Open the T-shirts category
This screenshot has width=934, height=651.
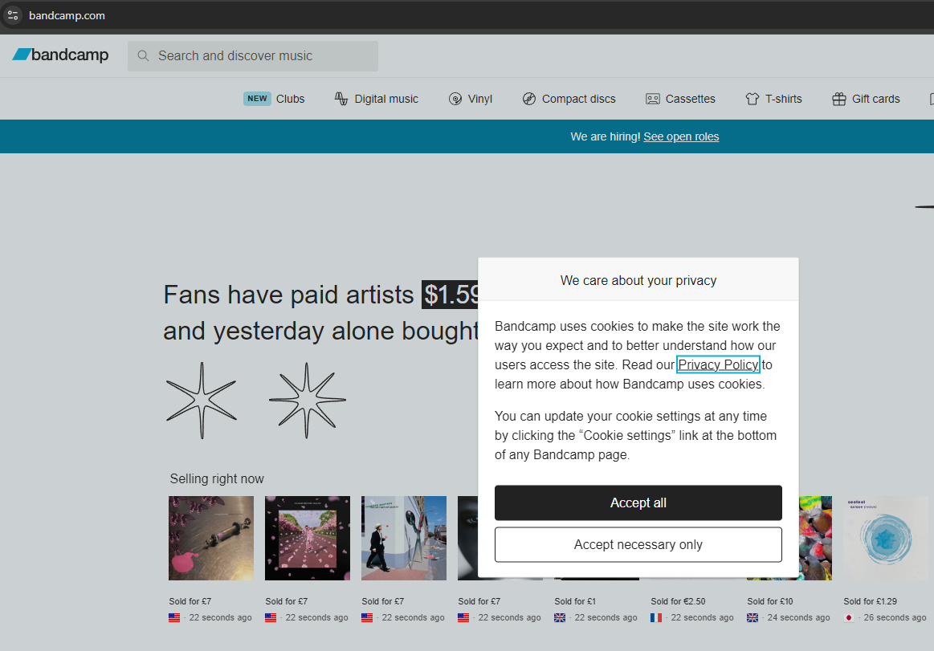pyautogui.click(x=783, y=99)
